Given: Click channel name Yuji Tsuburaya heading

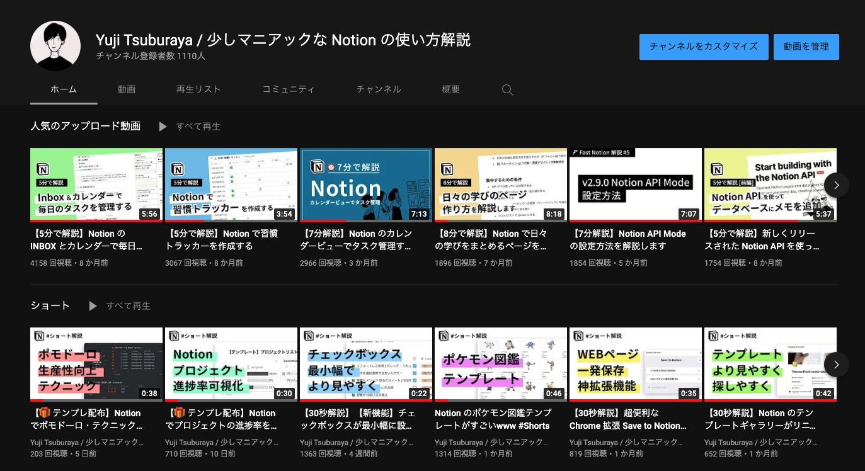Looking at the screenshot, I should 283,40.
